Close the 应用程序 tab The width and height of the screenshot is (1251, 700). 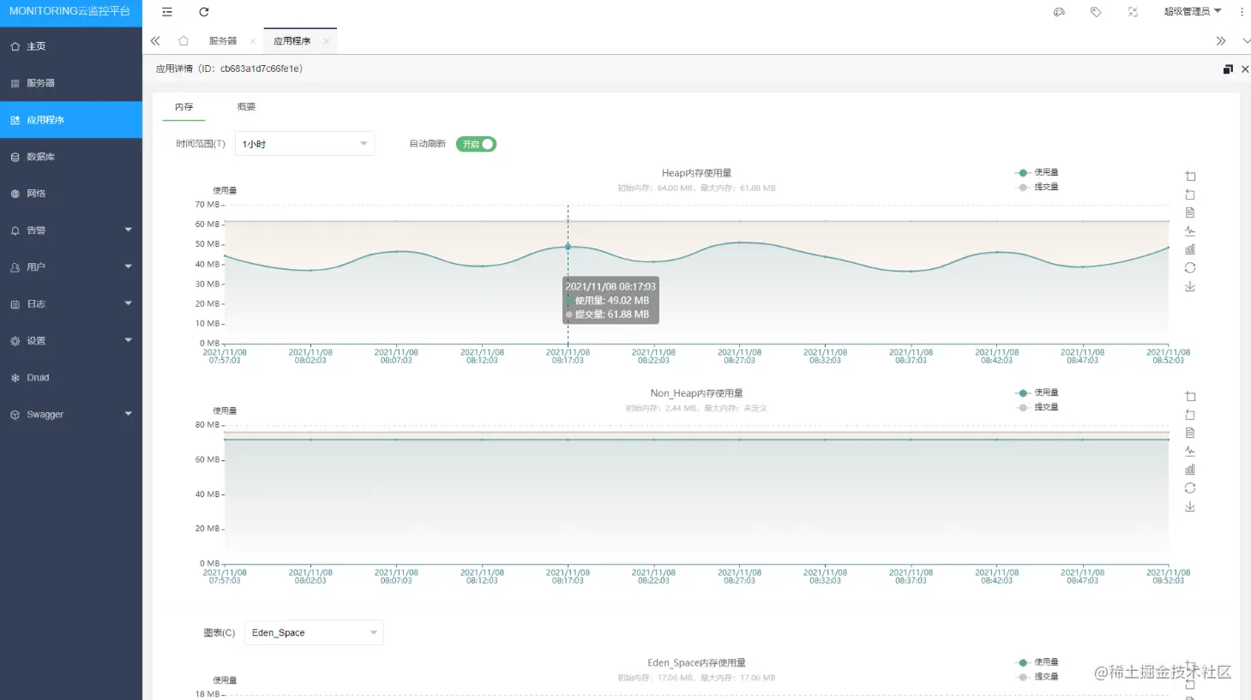click(x=327, y=41)
